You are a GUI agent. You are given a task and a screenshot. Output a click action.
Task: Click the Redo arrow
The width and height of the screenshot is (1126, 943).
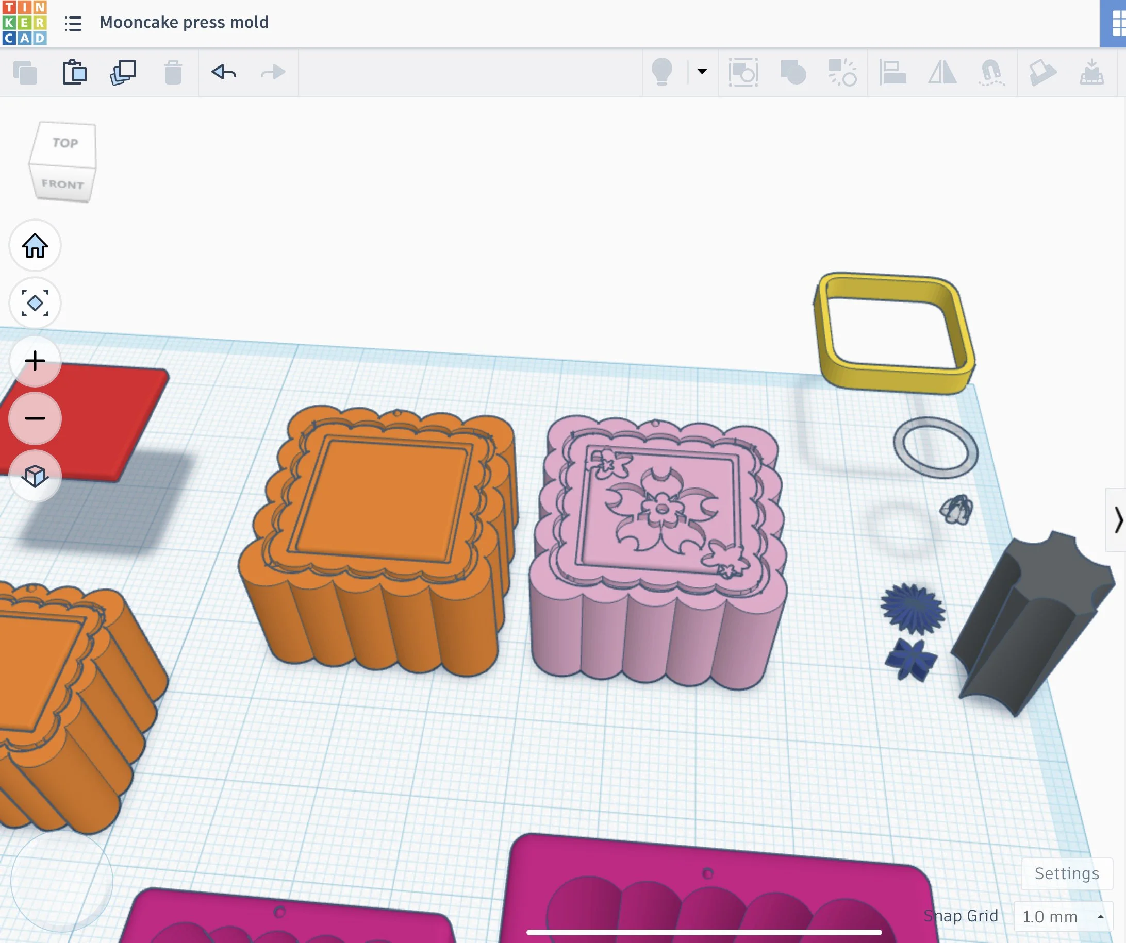coord(273,72)
